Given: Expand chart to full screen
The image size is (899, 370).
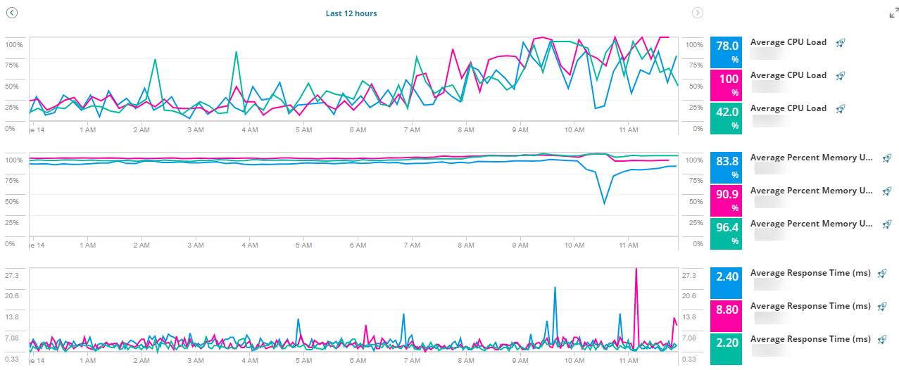Looking at the screenshot, I should 894,13.
